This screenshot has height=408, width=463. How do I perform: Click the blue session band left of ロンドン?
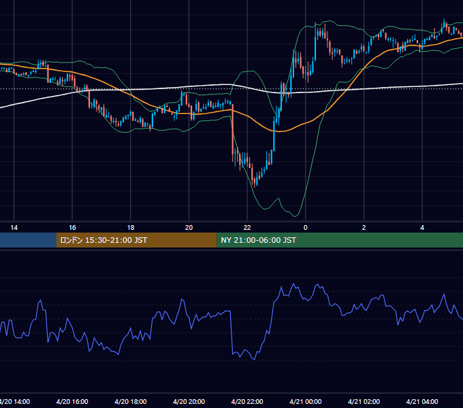[28, 240]
